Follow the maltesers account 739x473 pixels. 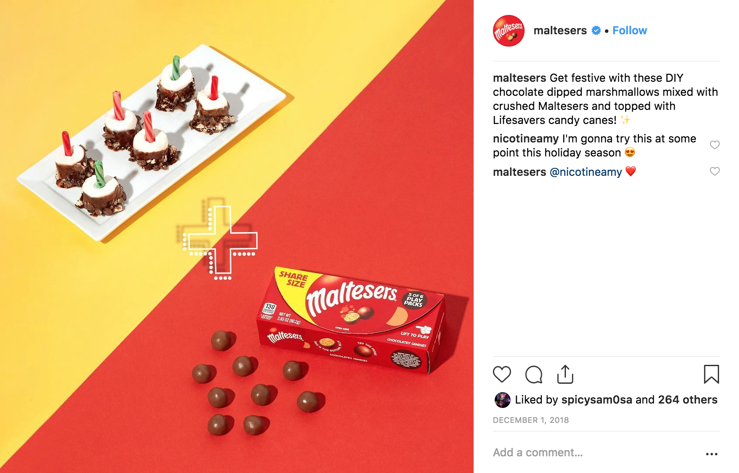pos(630,30)
